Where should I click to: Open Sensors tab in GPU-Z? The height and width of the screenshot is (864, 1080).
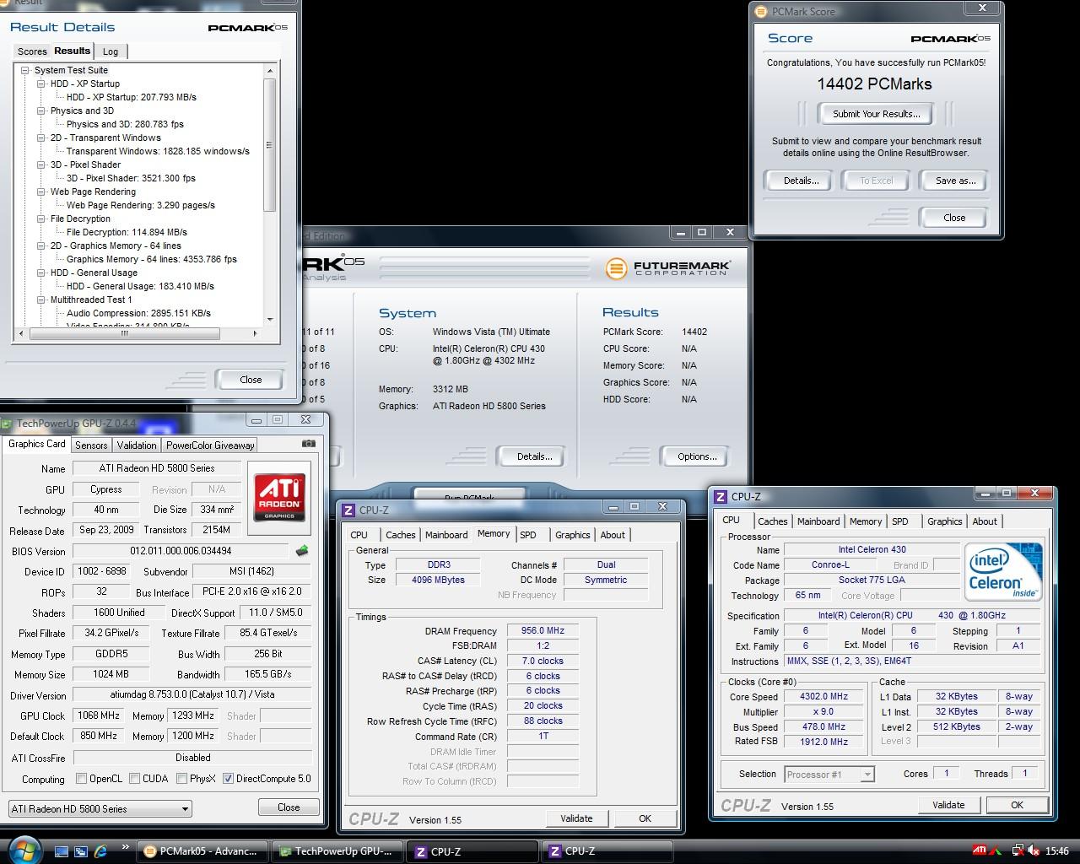[91, 445]
